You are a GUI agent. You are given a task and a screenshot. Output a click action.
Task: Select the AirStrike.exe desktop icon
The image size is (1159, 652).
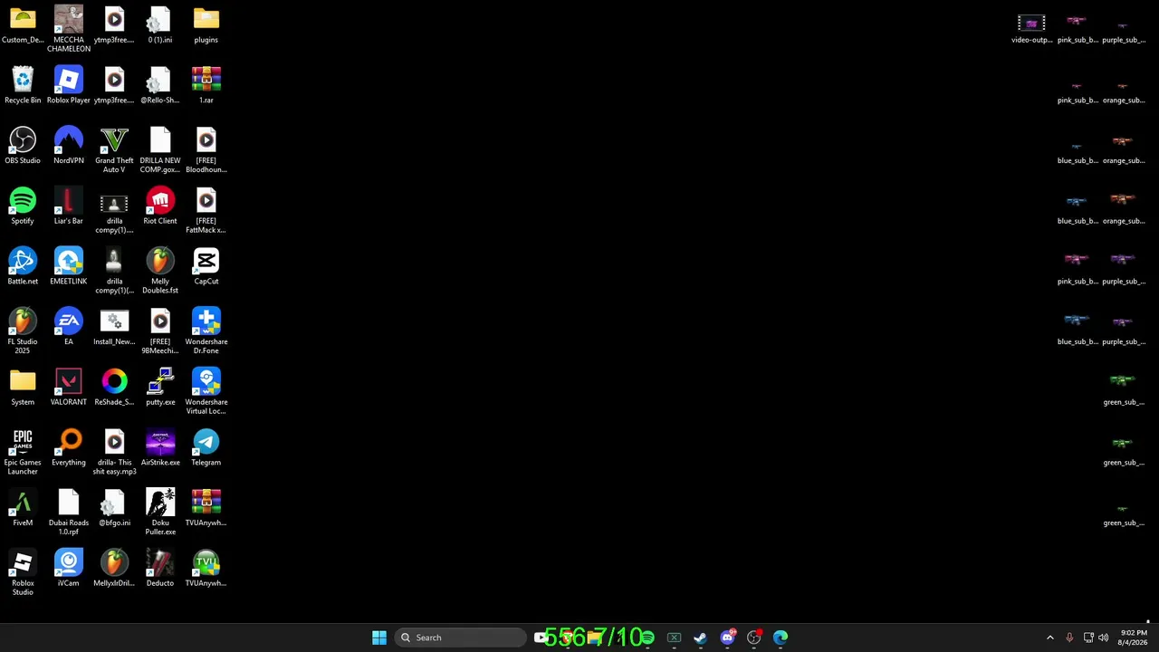(x=160, y=447)
